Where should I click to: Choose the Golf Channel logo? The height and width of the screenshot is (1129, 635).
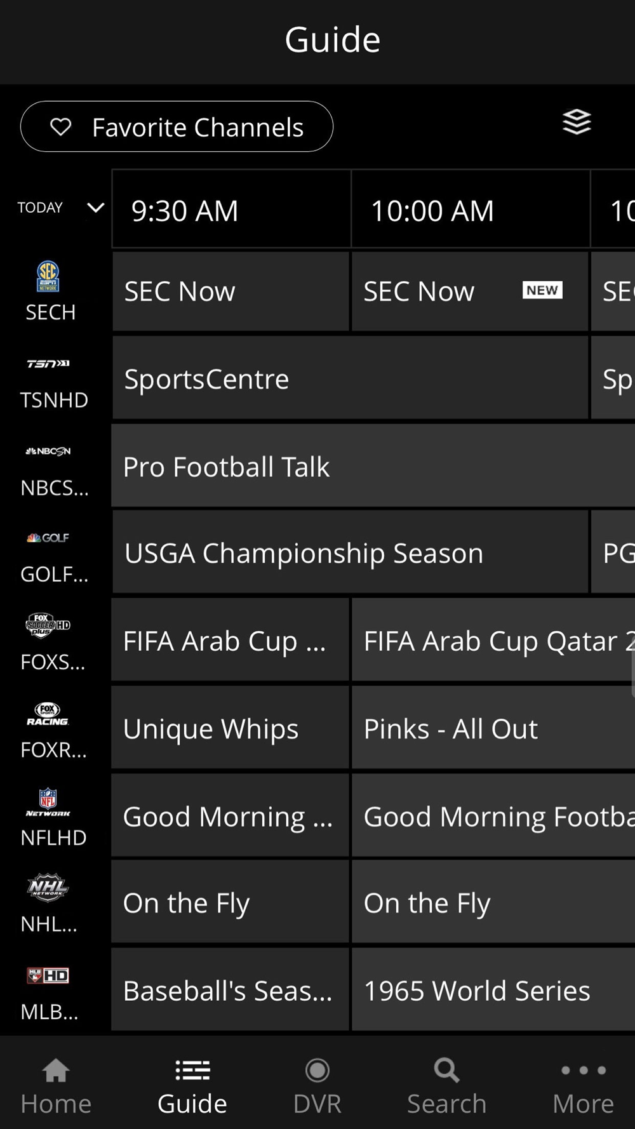pyautogui.click(x=48, y=538)
